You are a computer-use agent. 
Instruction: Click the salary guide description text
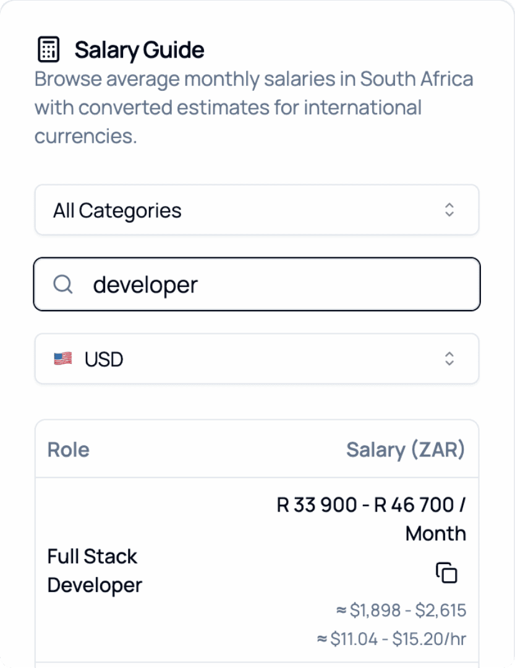coord(253,107)
